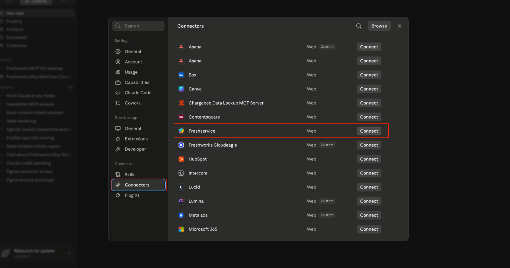The height and width of the screenshot is (268, 510).
Task: Open Claude Code via its code-brackets icon
Action: click(x=118, y=93)
